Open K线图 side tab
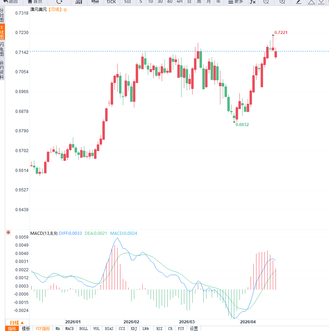The image size is (329, 331). (x=2, y=32)
